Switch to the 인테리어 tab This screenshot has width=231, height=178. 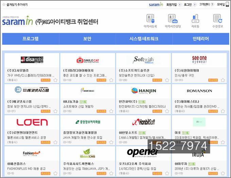click(x=201, y=39)
